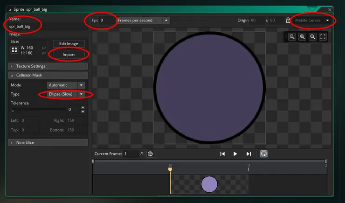Click the yellow timeline playhead marker
345x203 pixels.
pos(170,169)
